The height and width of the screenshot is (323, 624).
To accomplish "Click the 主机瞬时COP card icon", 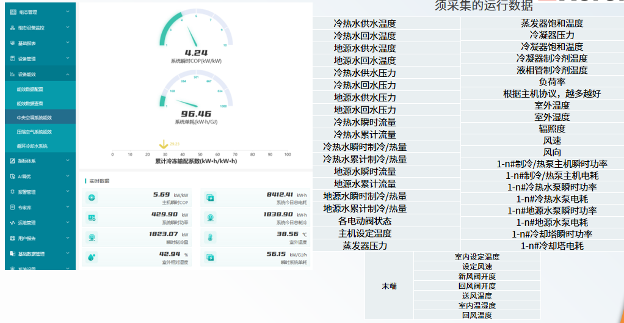I will point(92,197).
